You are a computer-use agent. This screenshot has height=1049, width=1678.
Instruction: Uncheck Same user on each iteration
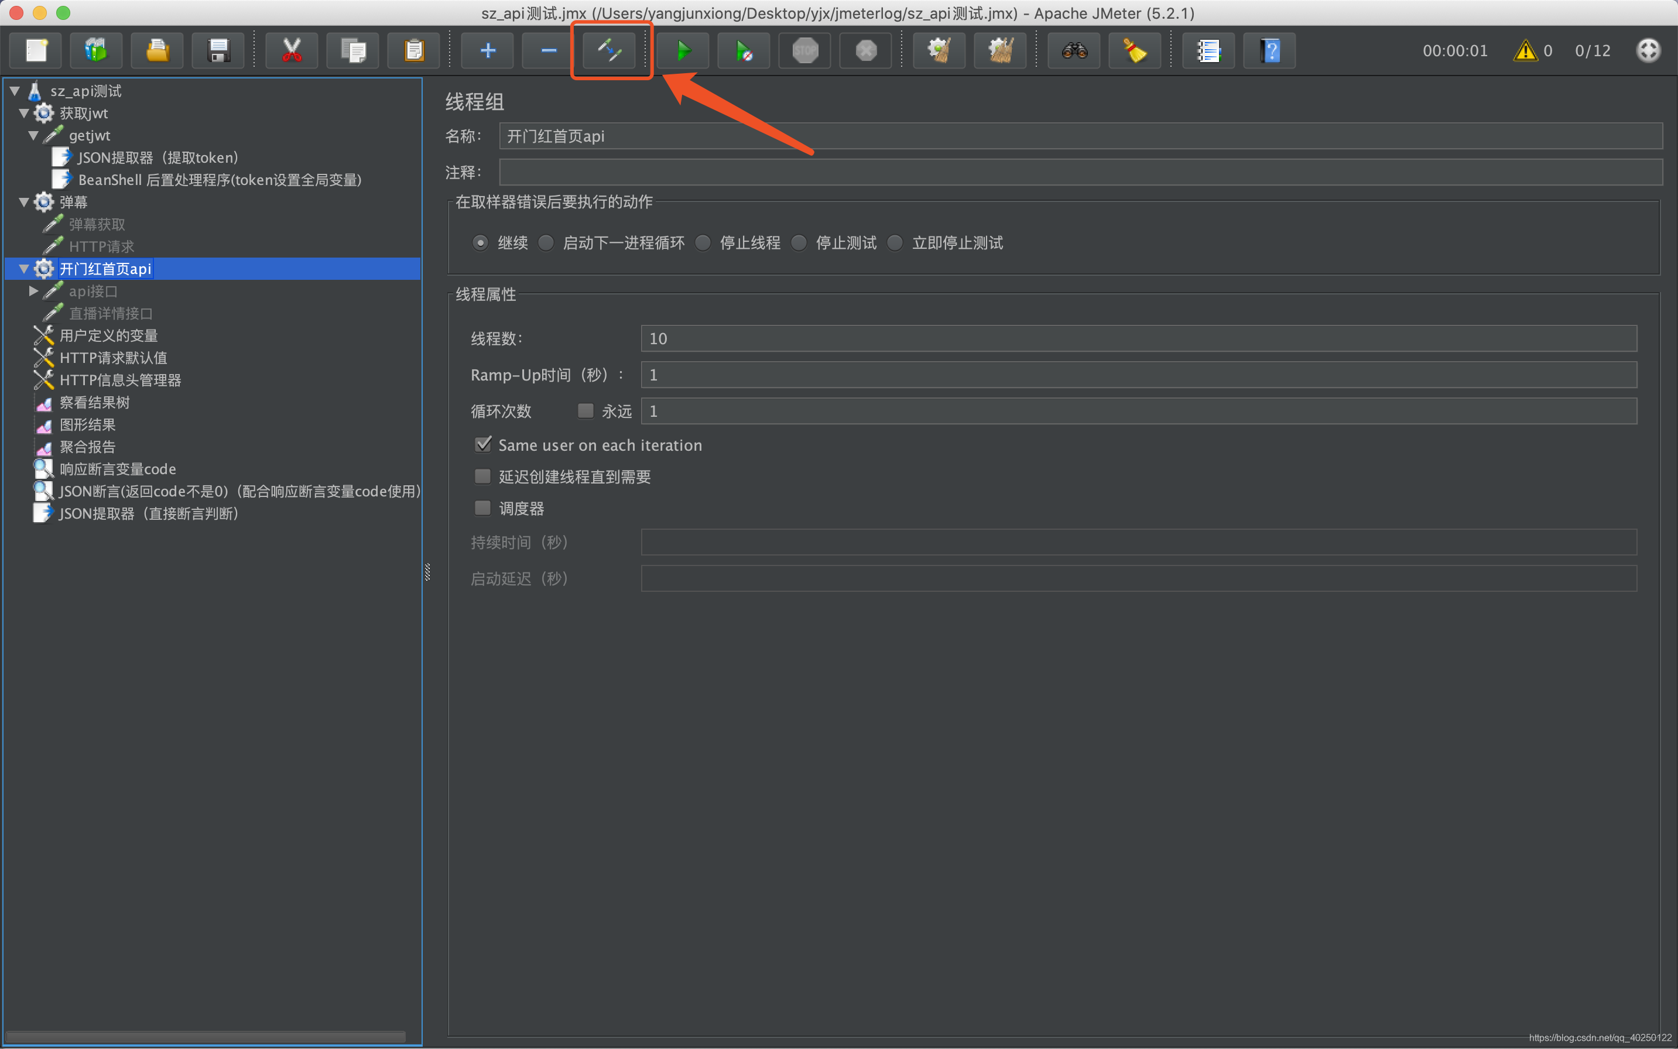483,445
